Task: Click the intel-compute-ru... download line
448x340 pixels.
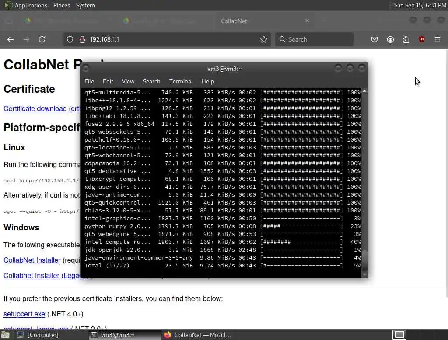Action: [x=223, y=242]
